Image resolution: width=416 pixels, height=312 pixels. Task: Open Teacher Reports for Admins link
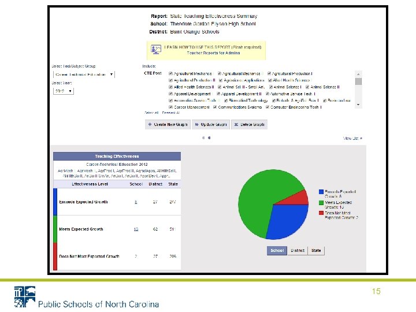(213, 53)
